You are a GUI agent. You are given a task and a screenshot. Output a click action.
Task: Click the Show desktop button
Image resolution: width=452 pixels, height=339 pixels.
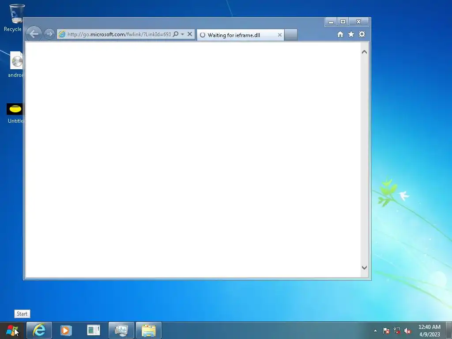(x=448, y=330)
